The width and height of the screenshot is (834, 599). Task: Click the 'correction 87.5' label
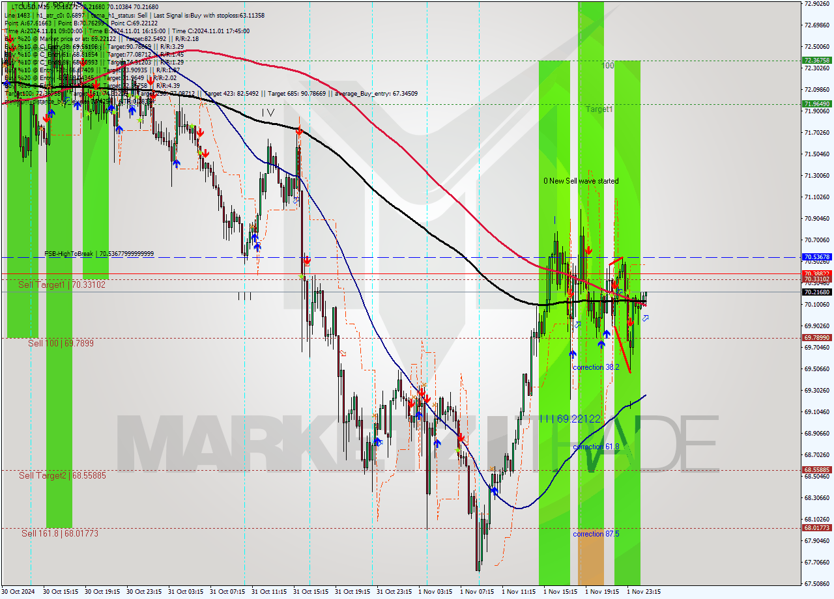[x=596, y=534]
